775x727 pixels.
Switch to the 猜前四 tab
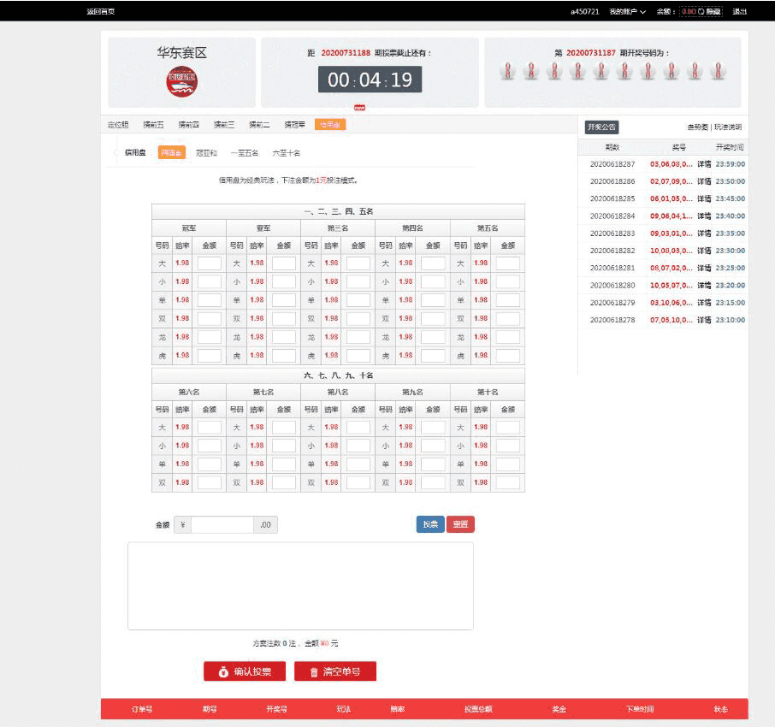pos(189,125)
